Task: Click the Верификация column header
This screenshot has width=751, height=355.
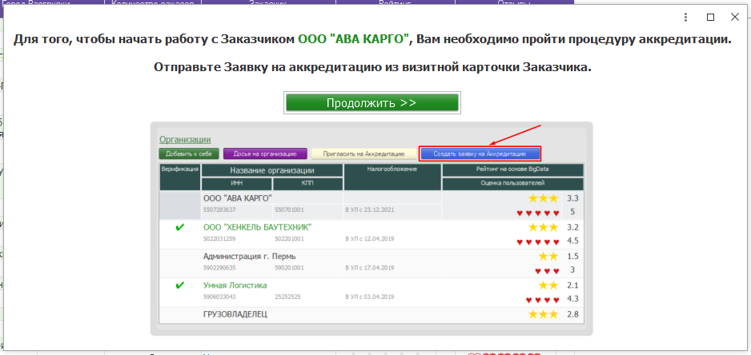Action: [180, 177]
